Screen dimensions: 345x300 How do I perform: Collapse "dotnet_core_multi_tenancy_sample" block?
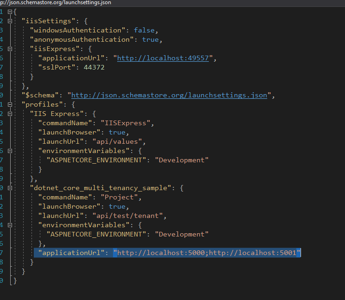(x=10, y=188)
